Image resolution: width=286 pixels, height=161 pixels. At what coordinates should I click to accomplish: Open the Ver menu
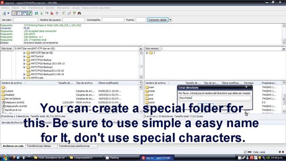coord(24,8)
